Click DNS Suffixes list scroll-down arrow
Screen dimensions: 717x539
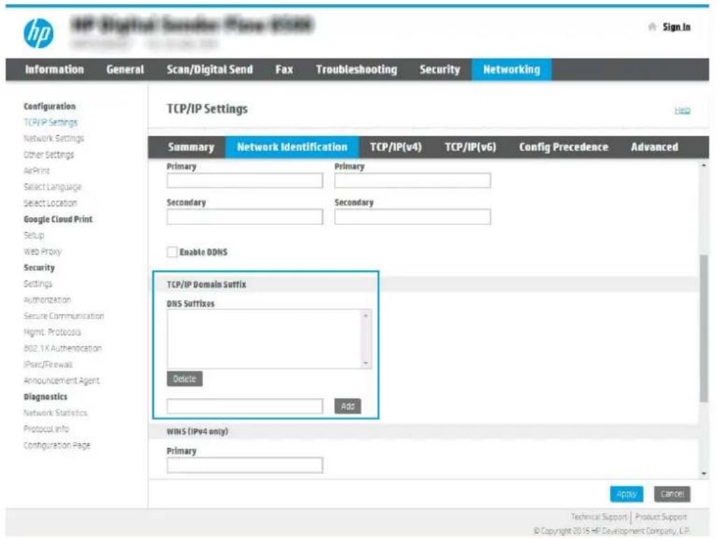(x=366, y=363)
